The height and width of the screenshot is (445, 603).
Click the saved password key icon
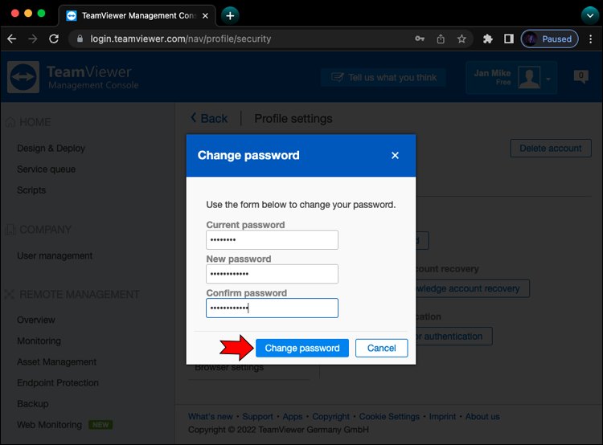coord(420,39)
